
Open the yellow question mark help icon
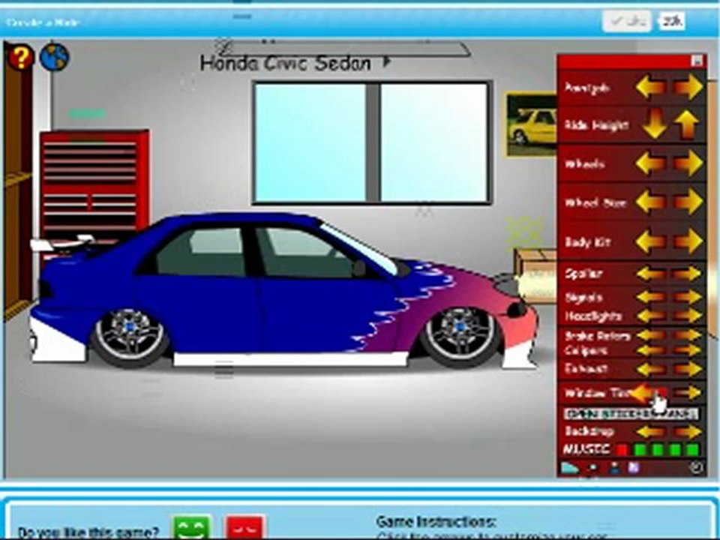[21, 57]
